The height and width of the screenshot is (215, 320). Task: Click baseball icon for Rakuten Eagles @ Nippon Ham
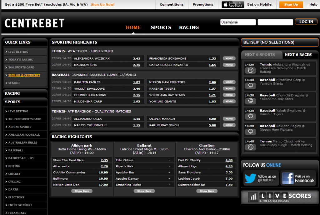[250, 131]
